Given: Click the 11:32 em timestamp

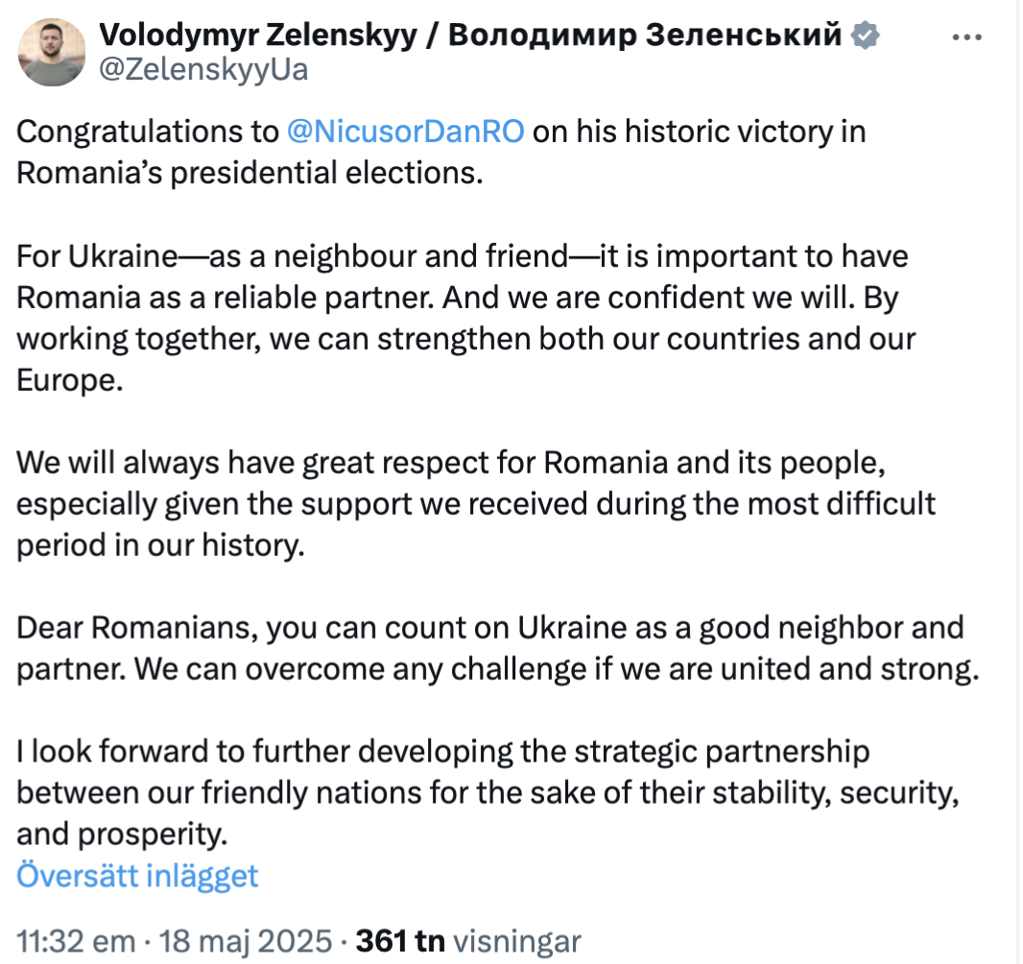Looking at the screenshot, I should click(76, 941).
